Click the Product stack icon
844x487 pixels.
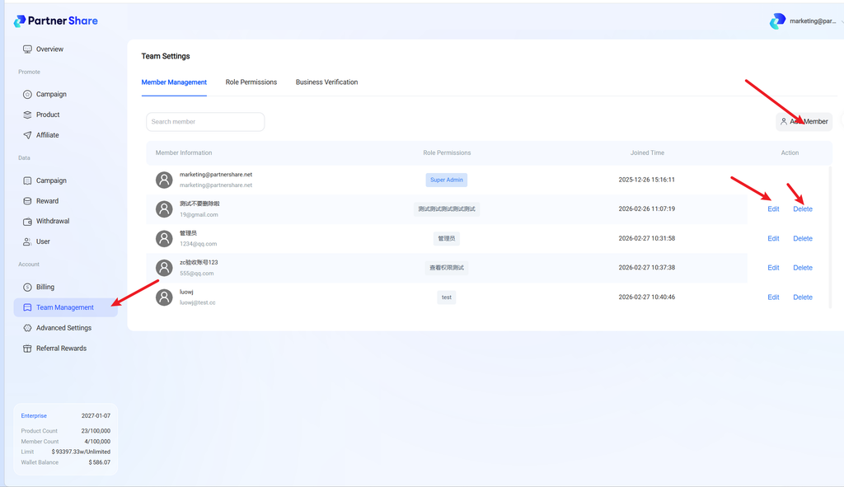tap(27, 115)
